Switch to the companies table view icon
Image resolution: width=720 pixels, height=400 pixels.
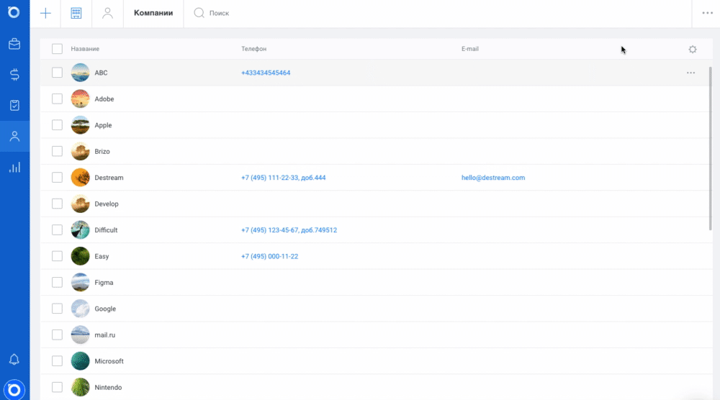76,13
